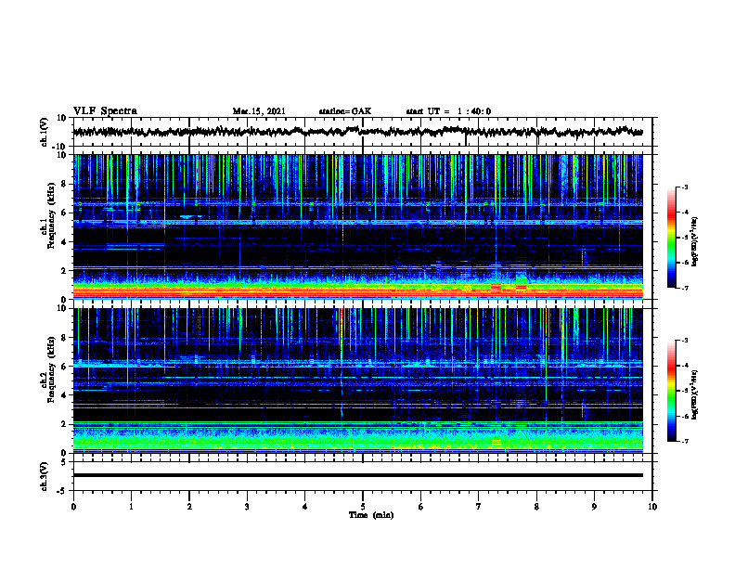Click time axis tick label 4
This screenshot has height=568, width=735.
(x=305, y=507)
